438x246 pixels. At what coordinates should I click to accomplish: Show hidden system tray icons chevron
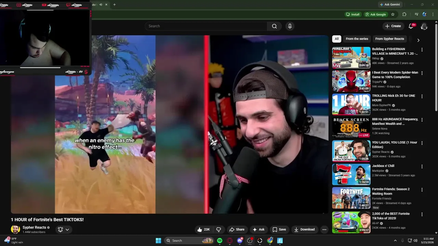tap(395, 241)
